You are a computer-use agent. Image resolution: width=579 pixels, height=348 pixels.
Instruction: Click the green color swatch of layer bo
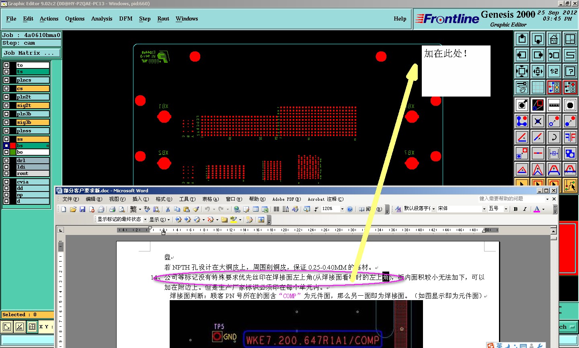(x=13, y=152)
